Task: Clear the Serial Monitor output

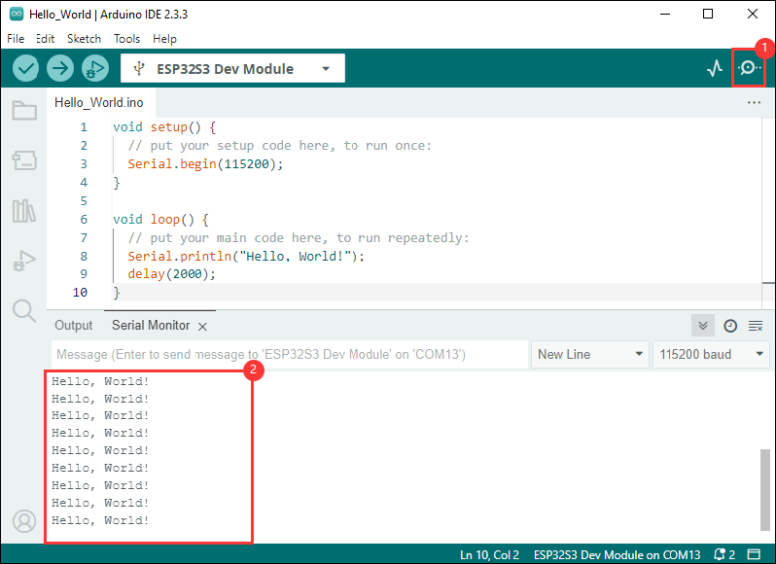Action: tap(756, 326)
